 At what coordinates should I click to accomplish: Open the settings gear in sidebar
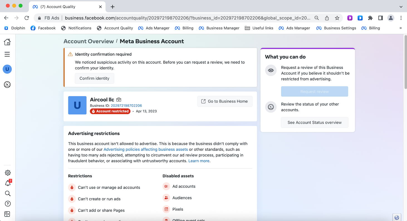pyautogui.click(x=8, y=173)
